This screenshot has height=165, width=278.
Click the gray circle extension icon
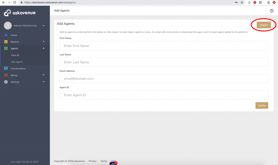click(x=249, y=2)
